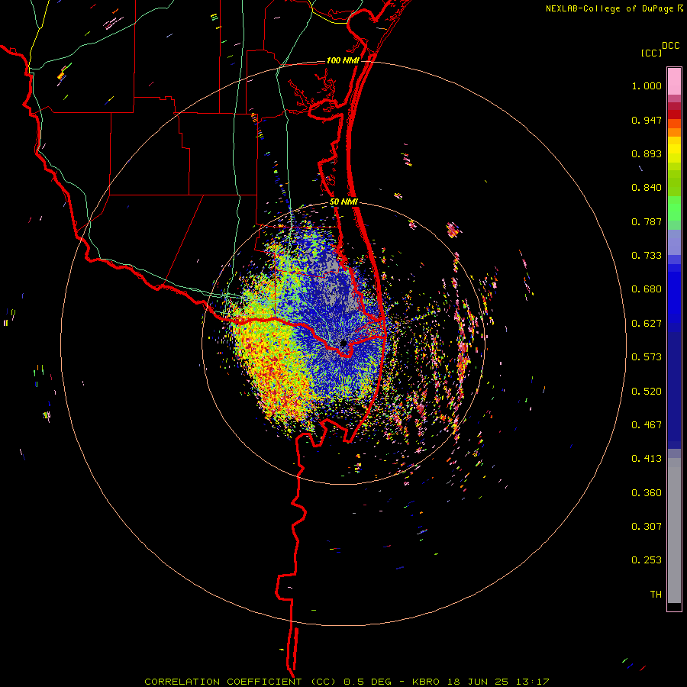Click the 0.787 scale value
Screen dimensions: 687x687
pyautogui.click(x=647, y=221)
